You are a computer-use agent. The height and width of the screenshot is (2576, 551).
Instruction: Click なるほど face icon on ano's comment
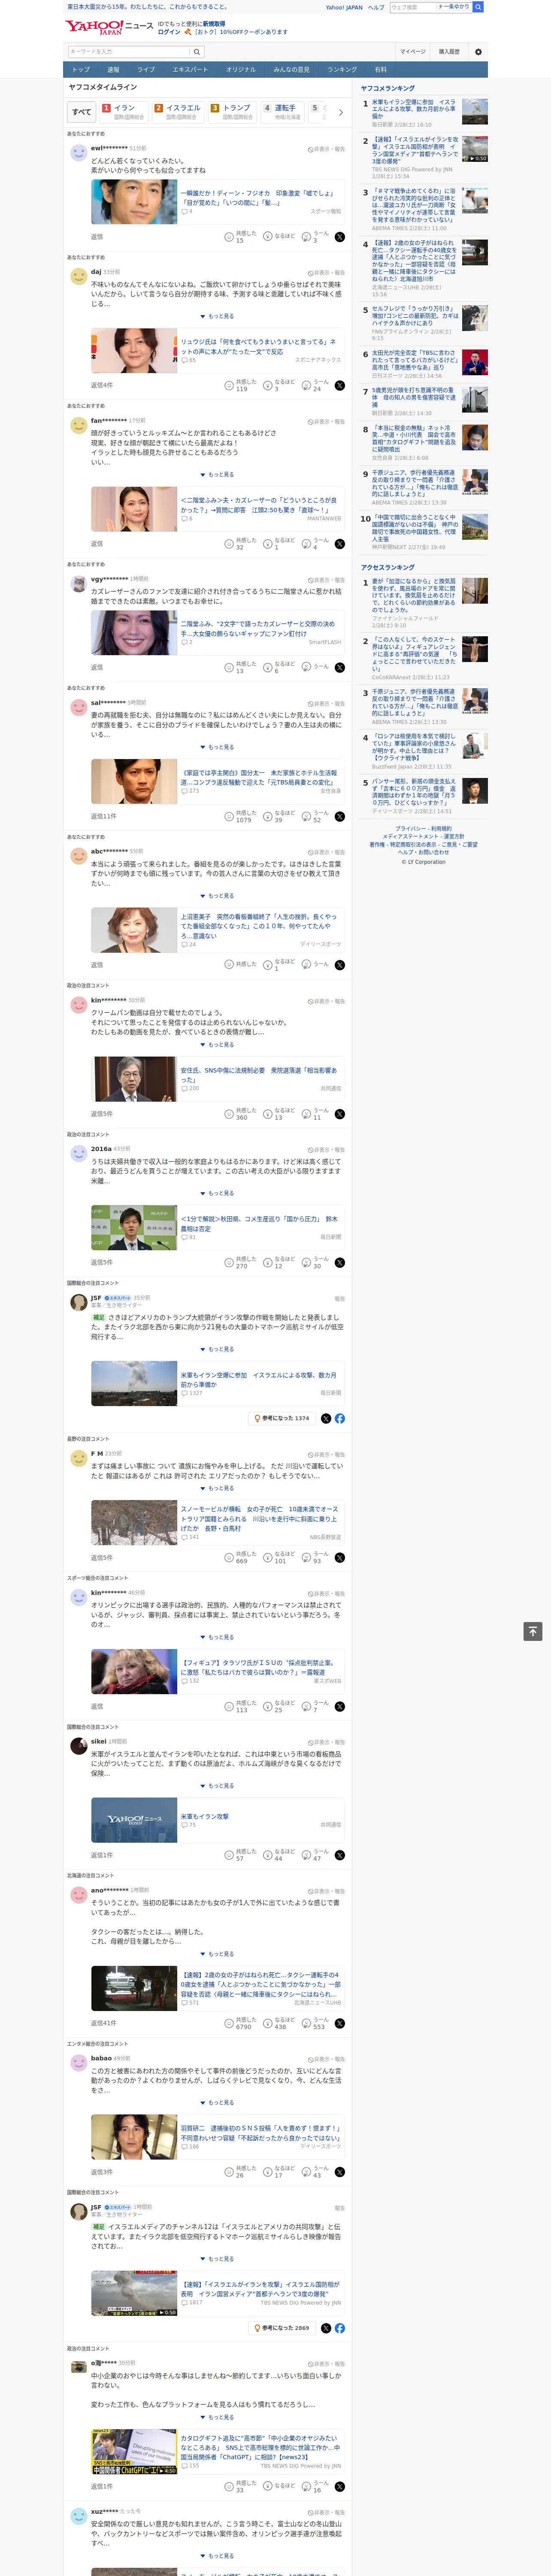tap(268, 2023)
